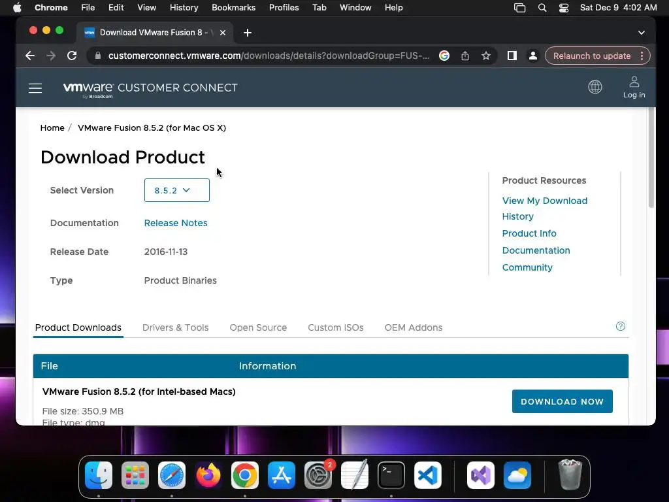Image resolution: width=669 pixels, height=502 pixels.
Task: Open a new tab with plus button
Action: click(248, 33)
